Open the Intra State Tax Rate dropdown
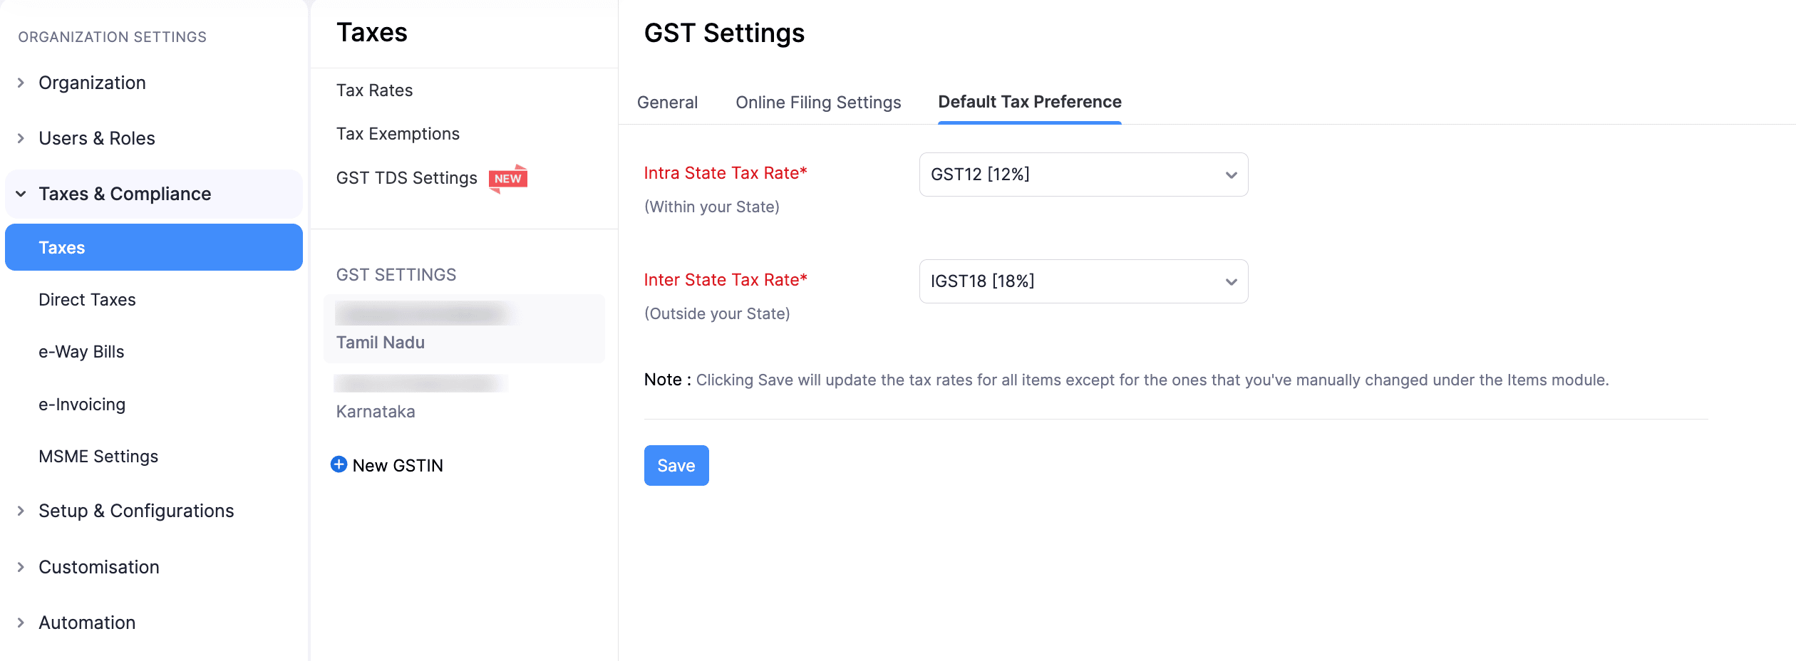Screen dimensions: 1796x661 tap(1083, 175)
